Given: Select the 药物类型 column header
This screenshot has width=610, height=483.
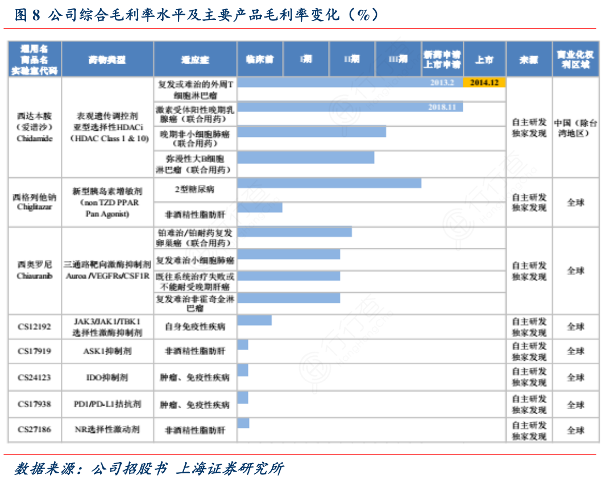Looking at the screenshot, I should coord(107,59).
